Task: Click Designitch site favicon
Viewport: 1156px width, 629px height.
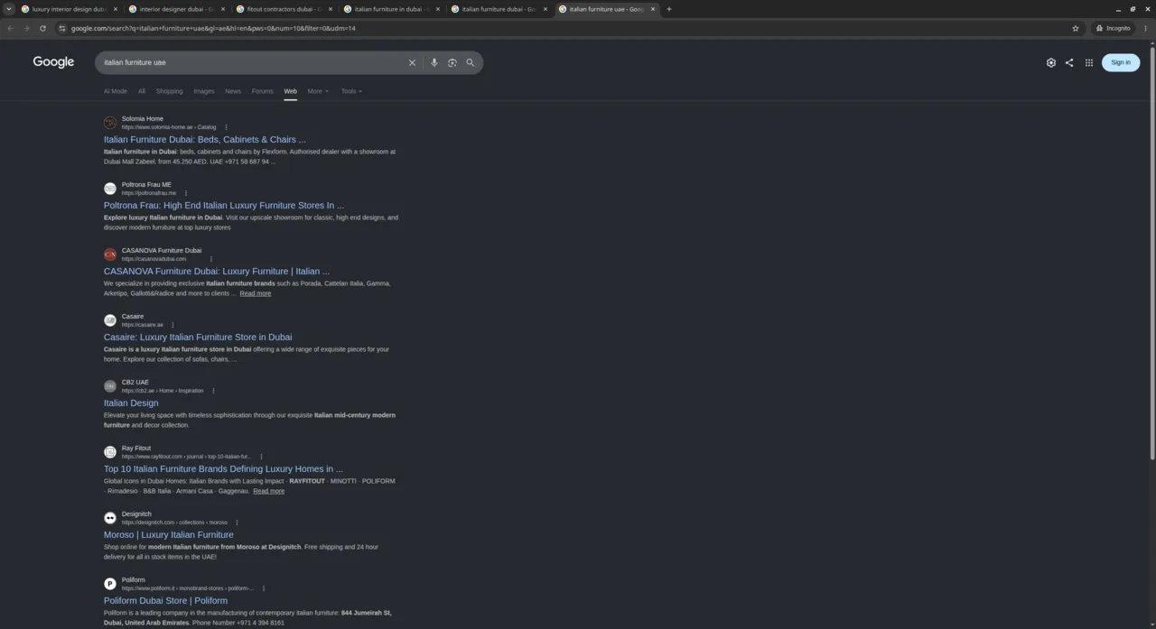Action: click(110, 518)
